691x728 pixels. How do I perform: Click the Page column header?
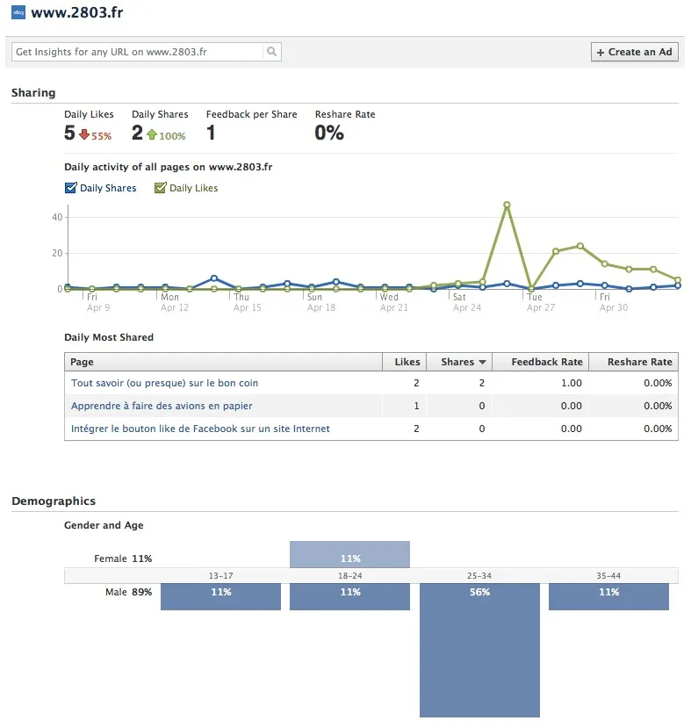coord(223,362)
